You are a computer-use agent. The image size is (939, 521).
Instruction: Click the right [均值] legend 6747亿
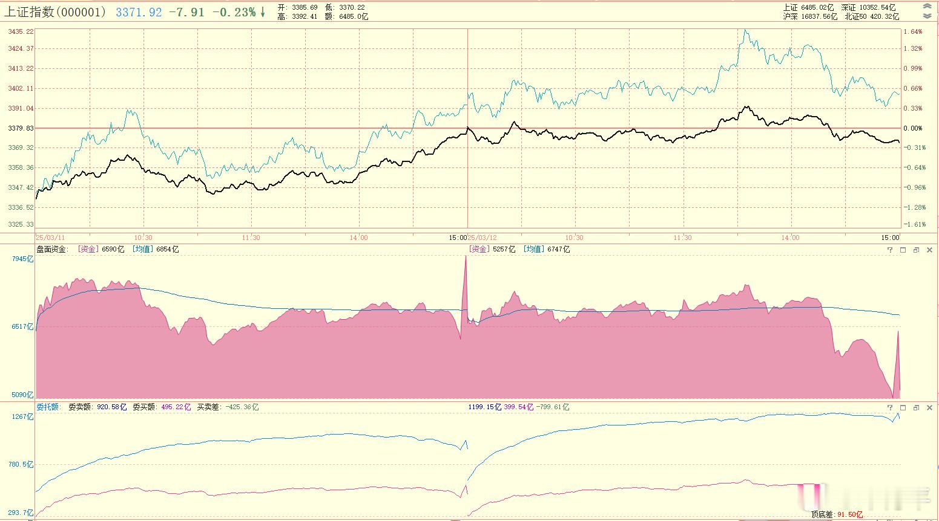[546, 249]
